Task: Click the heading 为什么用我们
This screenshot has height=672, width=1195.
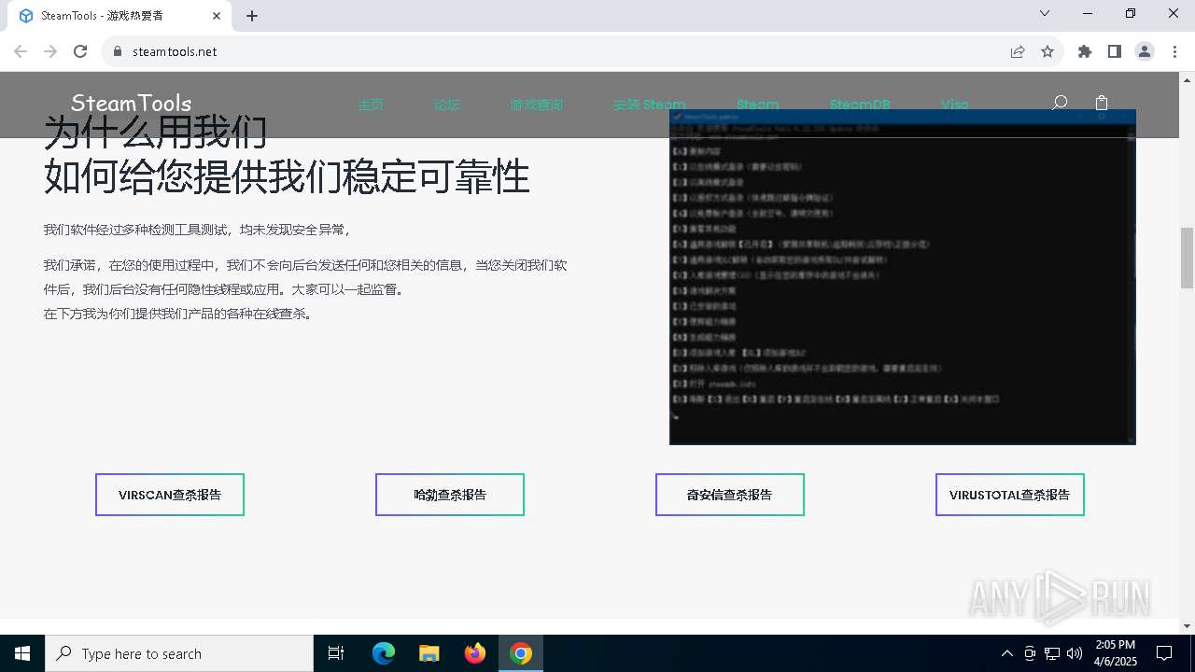Action: 156,132
